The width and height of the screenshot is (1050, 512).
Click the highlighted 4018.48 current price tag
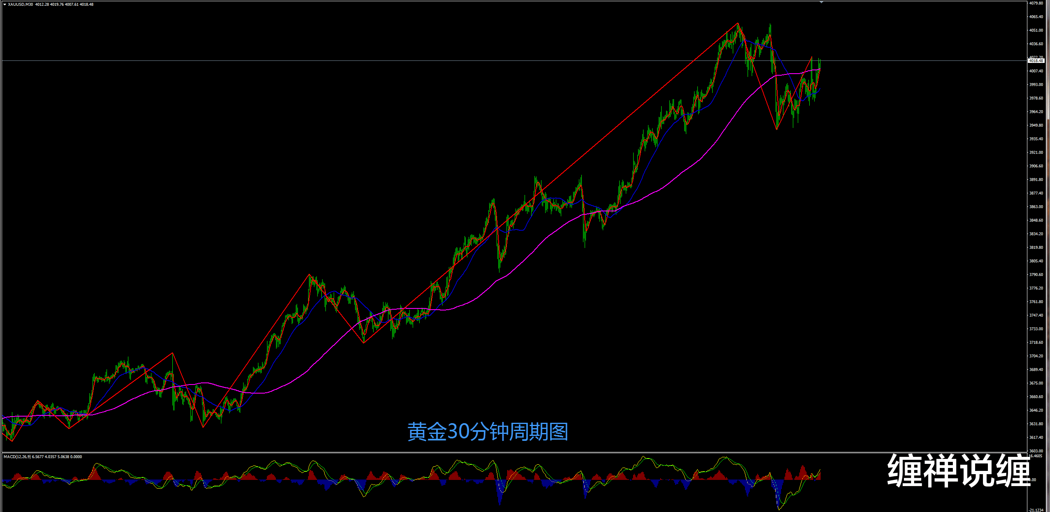tap(1036, 61)
